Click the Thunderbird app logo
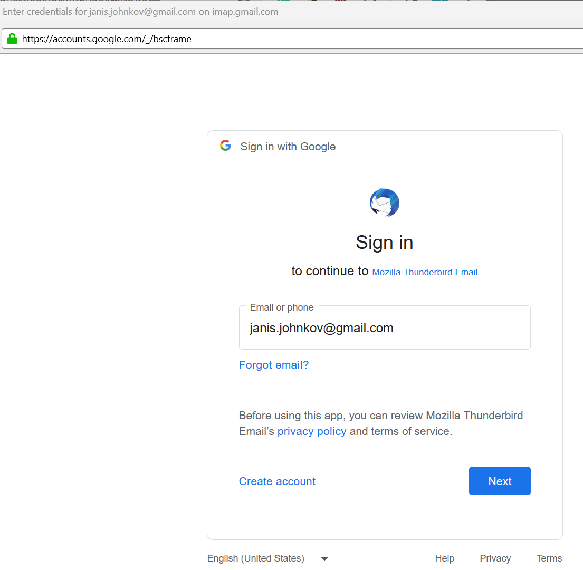This screenshot has width=583, height=570. (x=385, y=202)
